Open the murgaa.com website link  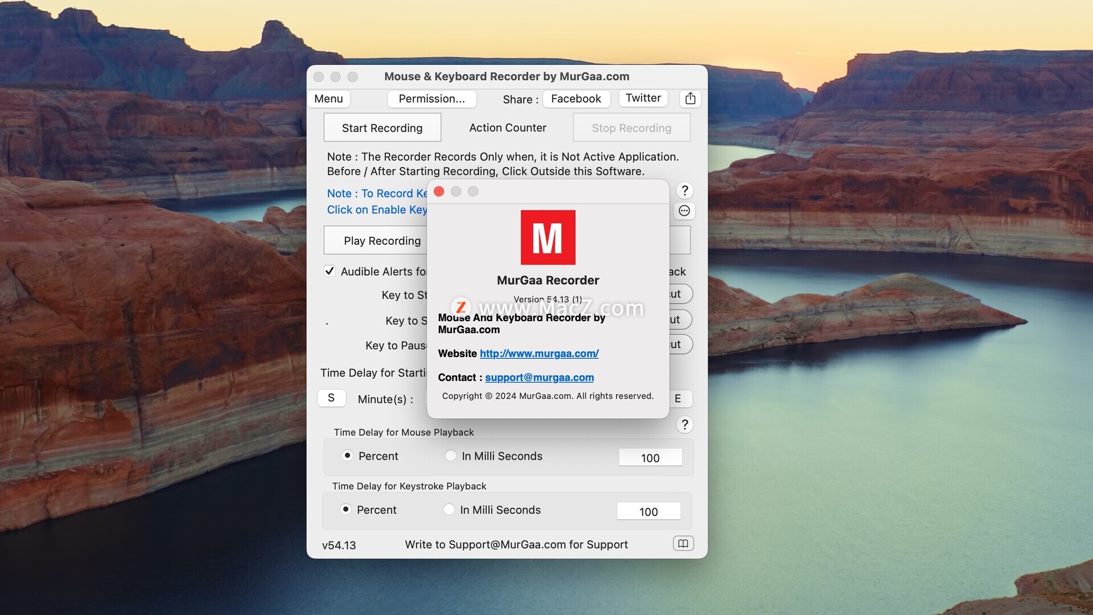point(539,353)
